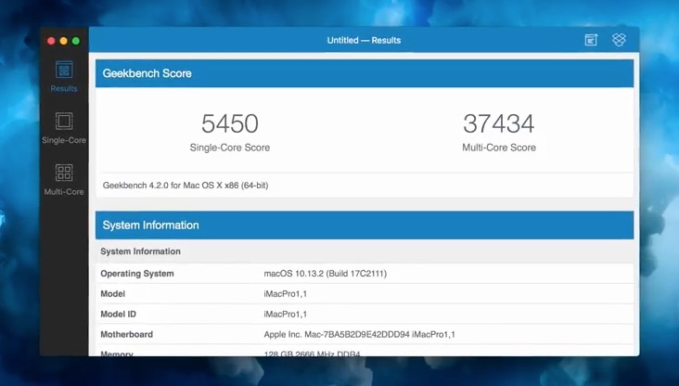This screenshot has width=679, height=386.
Task: Click the 5450 single-core score
Action: coord(230,123)
